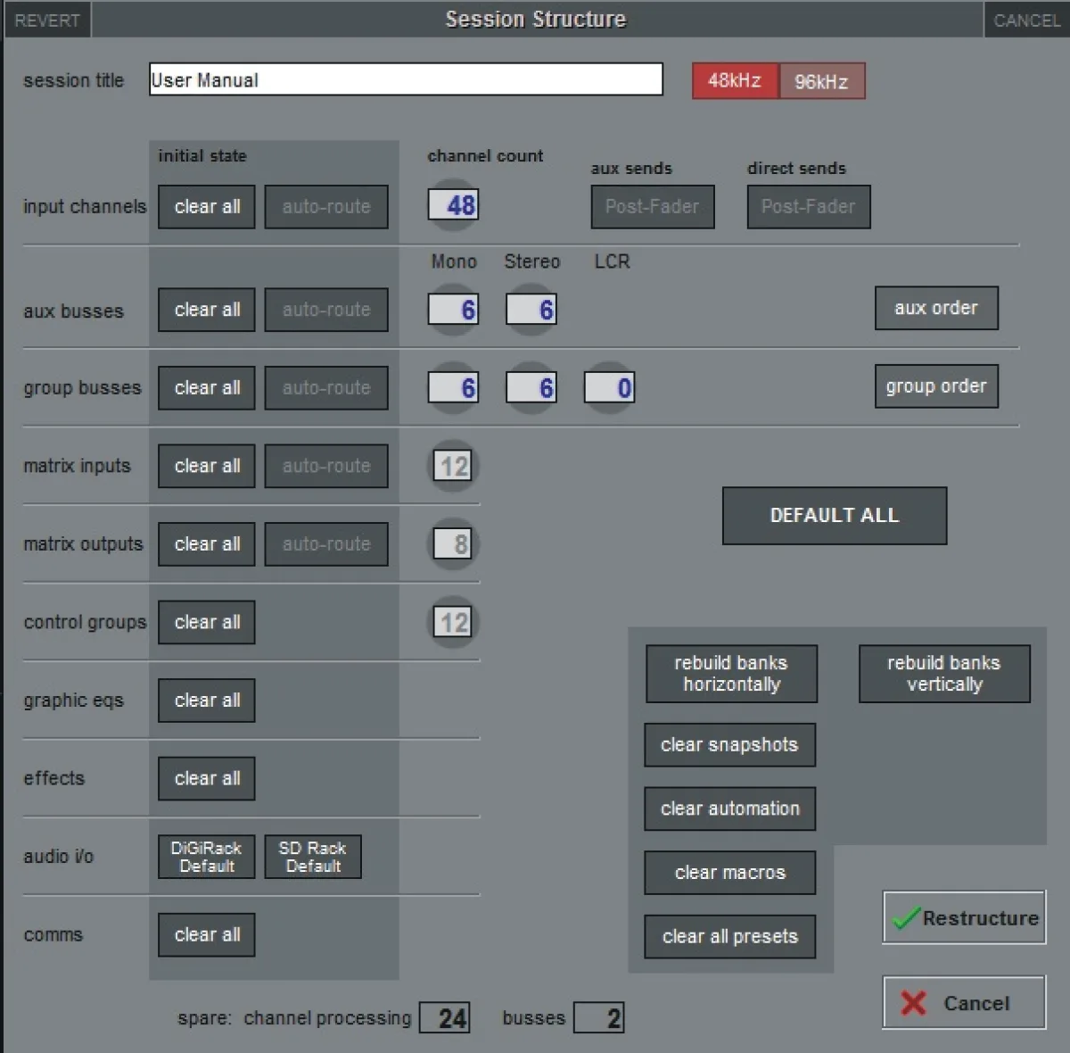Select the 'matrix outputs' row label
The image size is (1070, 1053).
click(x=83, y=544)
